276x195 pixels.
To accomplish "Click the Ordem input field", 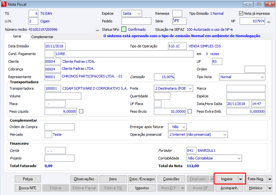I will point(255,69).
